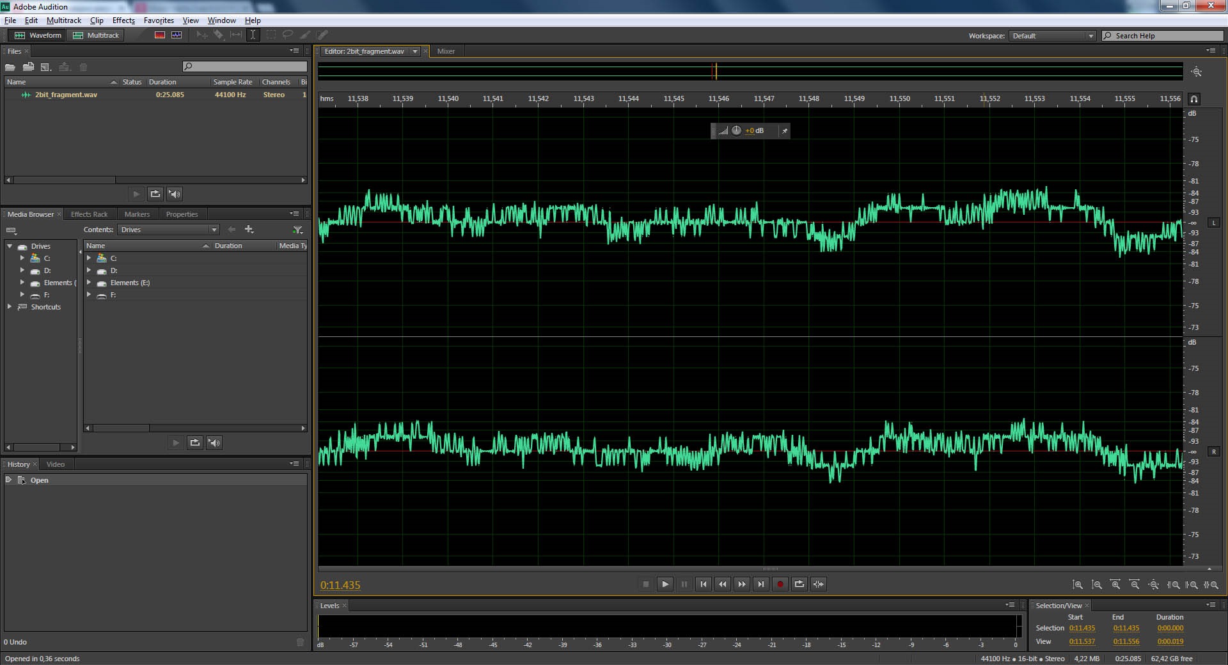Move playhead to next marker
The height and width of the screenshot is (665, 1228).
(761, 584)
